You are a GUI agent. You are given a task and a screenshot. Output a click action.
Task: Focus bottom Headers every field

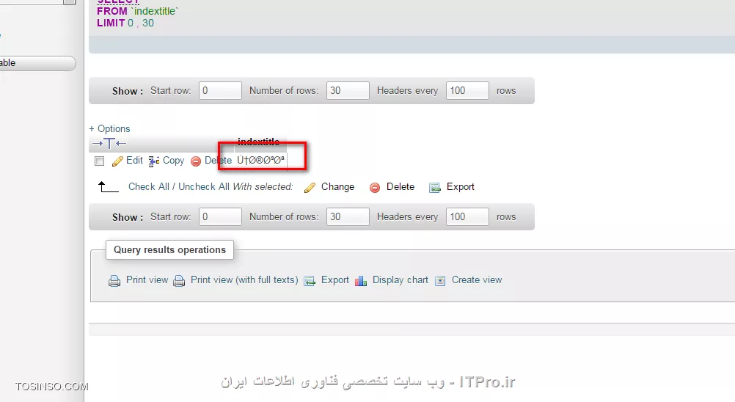pyautogui.click(x=467, y=216)
